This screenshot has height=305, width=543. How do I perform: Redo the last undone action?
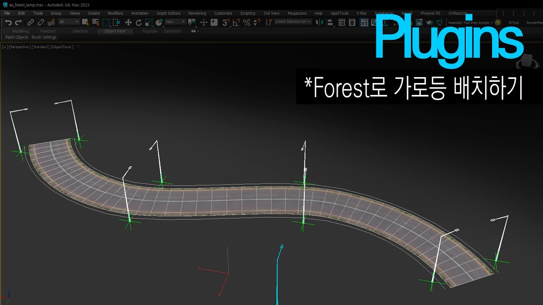[18, 22]
